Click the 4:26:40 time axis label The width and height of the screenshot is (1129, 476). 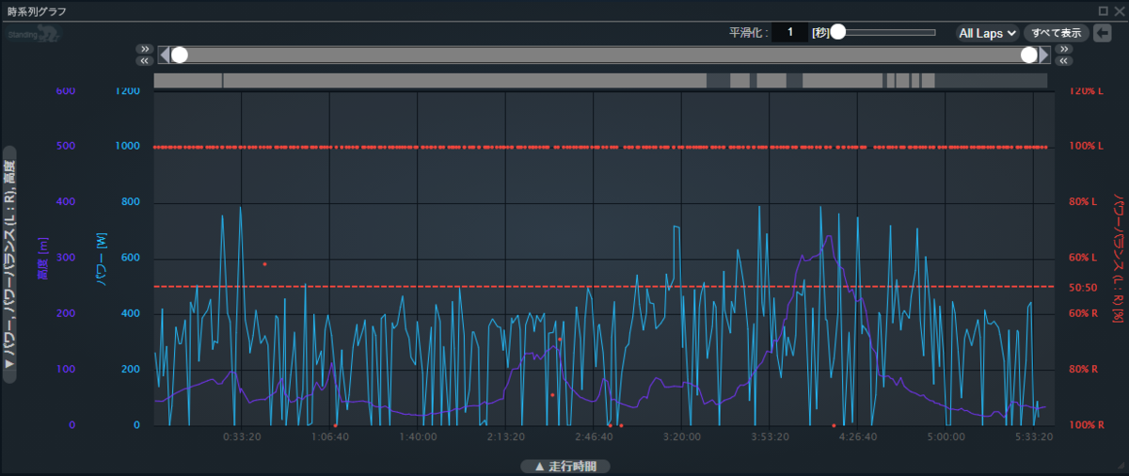tap(858, 437)
